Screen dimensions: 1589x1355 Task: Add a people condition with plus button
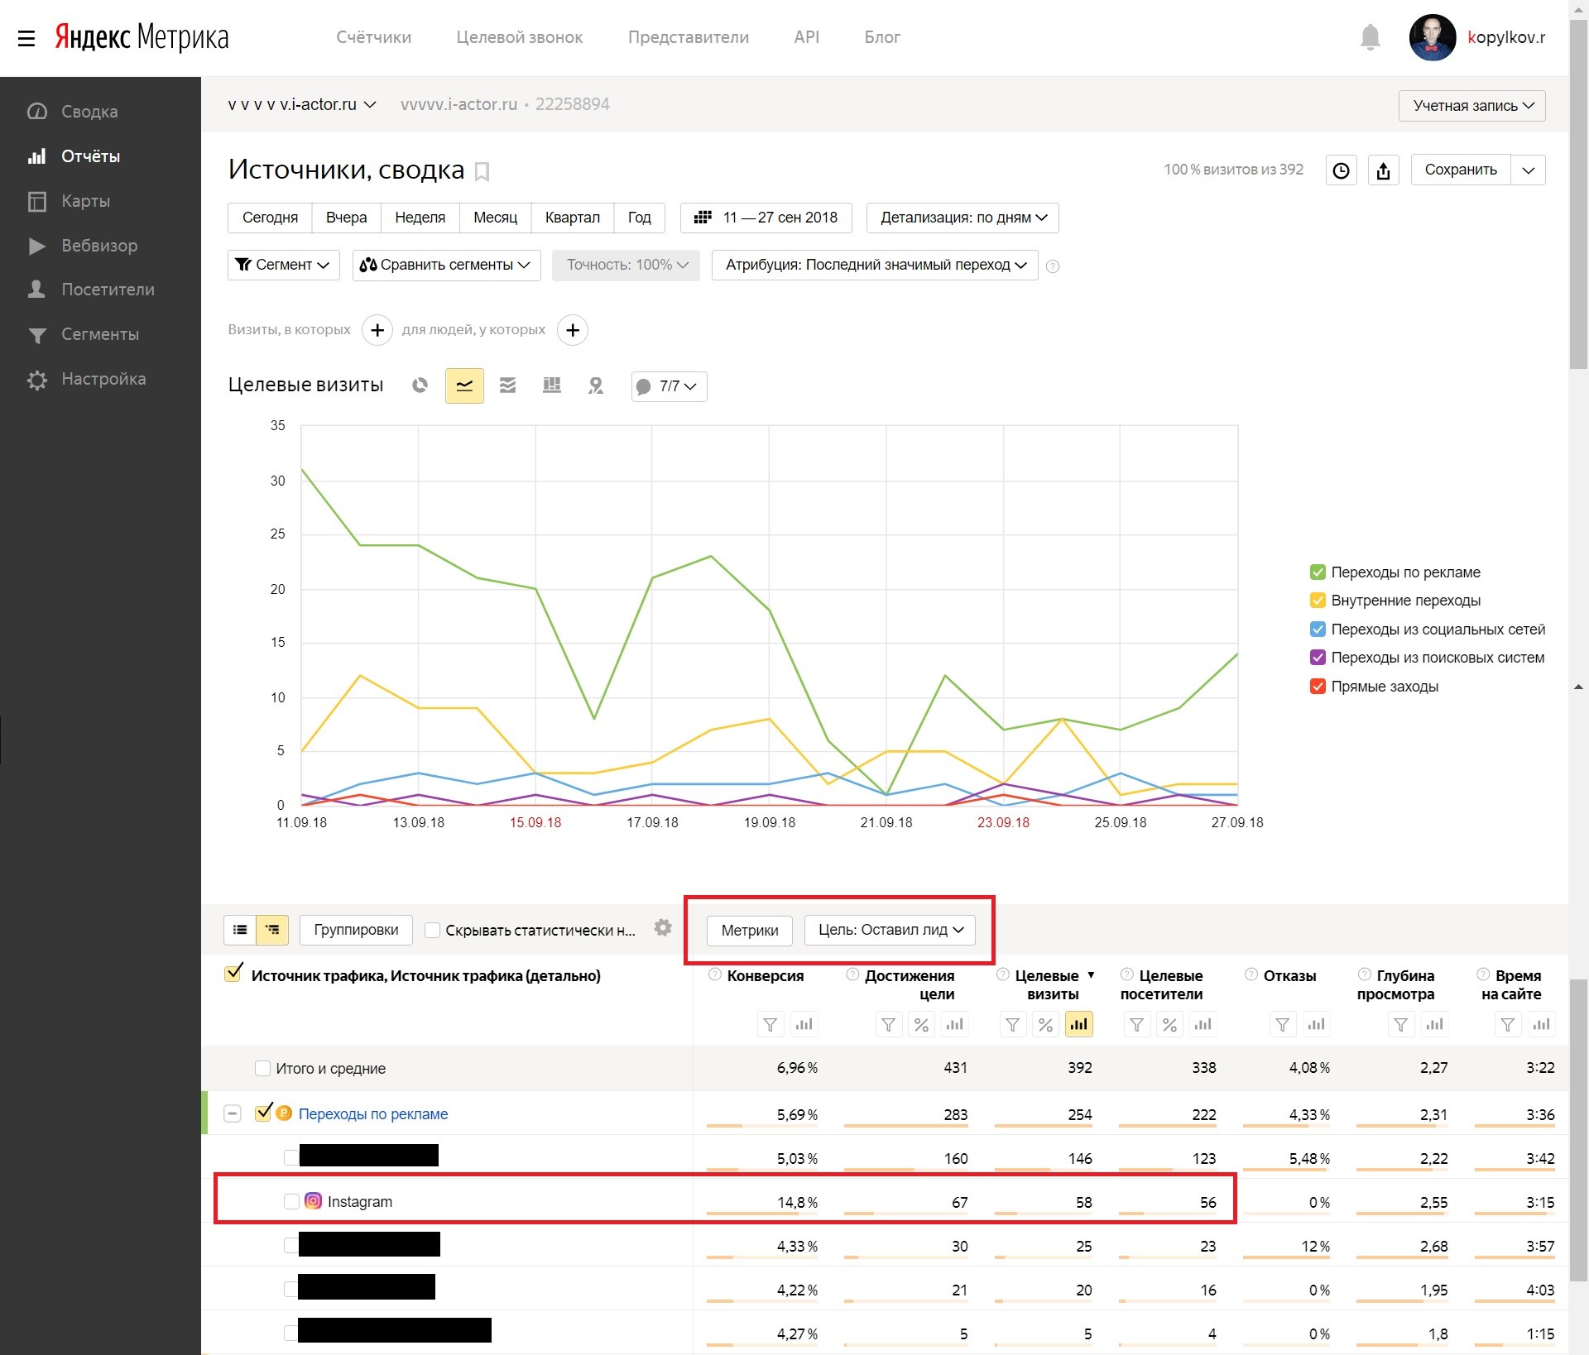pos(573,330)
